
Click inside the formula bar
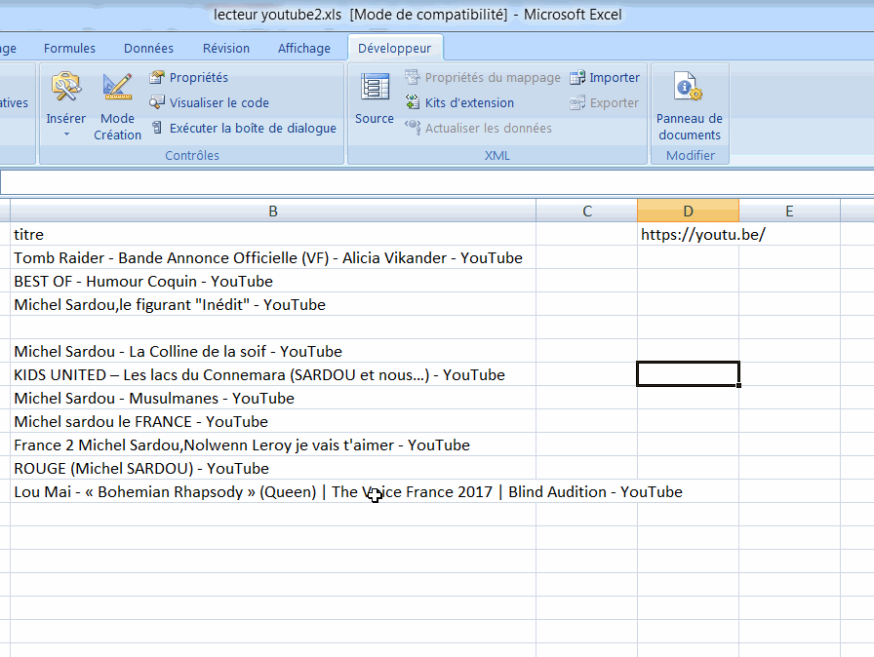pyautogui.click(x=437, y=182)
